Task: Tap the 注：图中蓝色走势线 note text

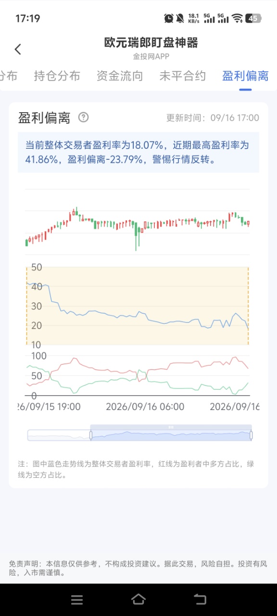Action: pos(136,469)
